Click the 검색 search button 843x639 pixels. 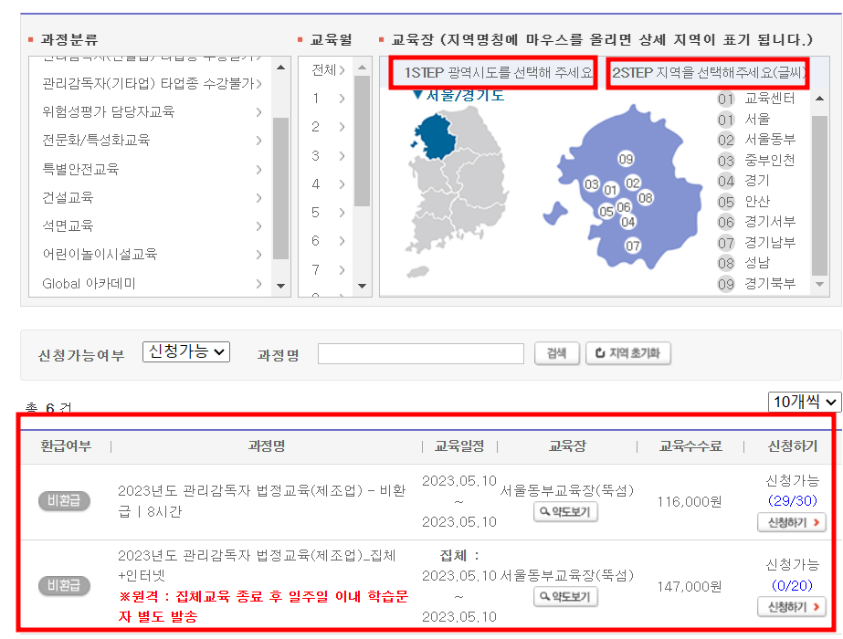[555, 352]
